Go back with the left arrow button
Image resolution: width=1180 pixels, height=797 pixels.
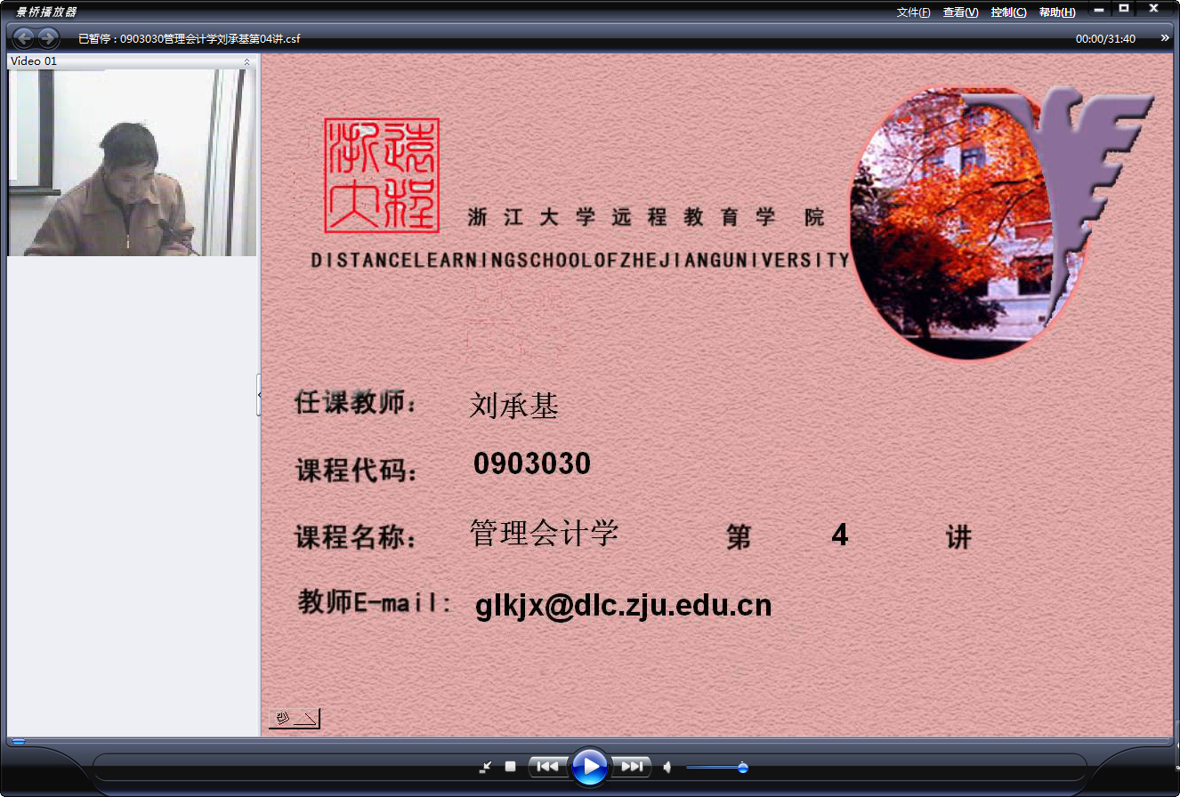pyautogui.click(x=24, y=38)
